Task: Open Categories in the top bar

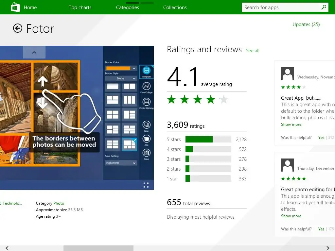Action: click(127, 8)
